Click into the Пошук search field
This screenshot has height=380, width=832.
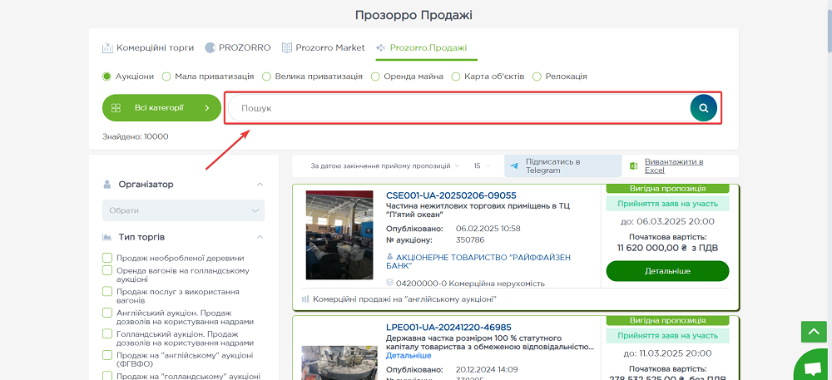[x=458, y=108]
